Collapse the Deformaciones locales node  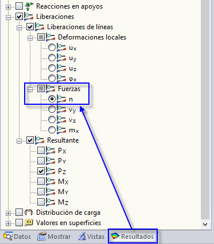pyautogui.click(x=30, y=38)
